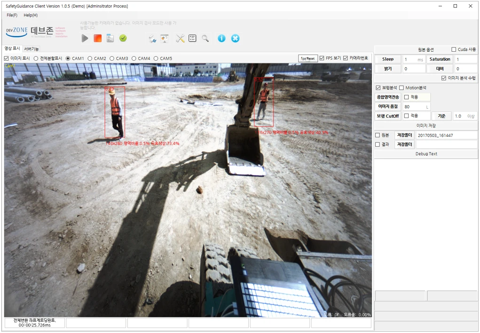Focus the 대비 value field

[x=465, y=69]
